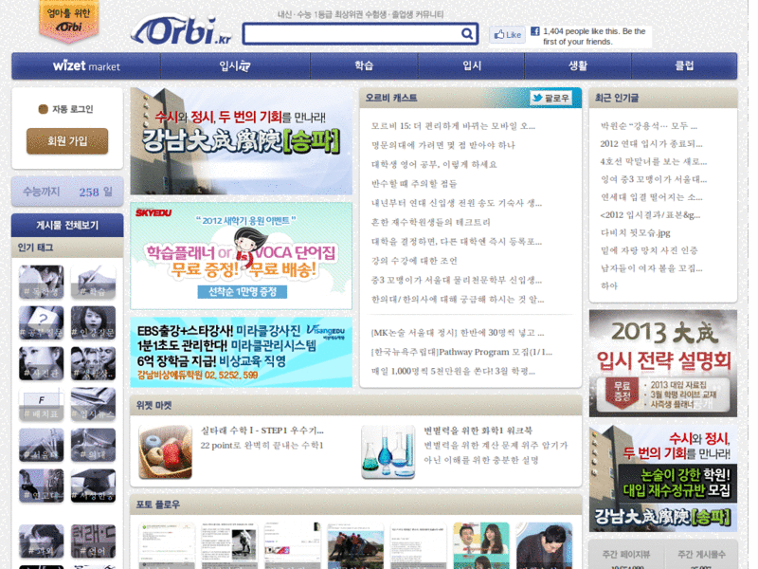Open '변별력을 위한 화학1 워크북' market item

tap(478, 431)
